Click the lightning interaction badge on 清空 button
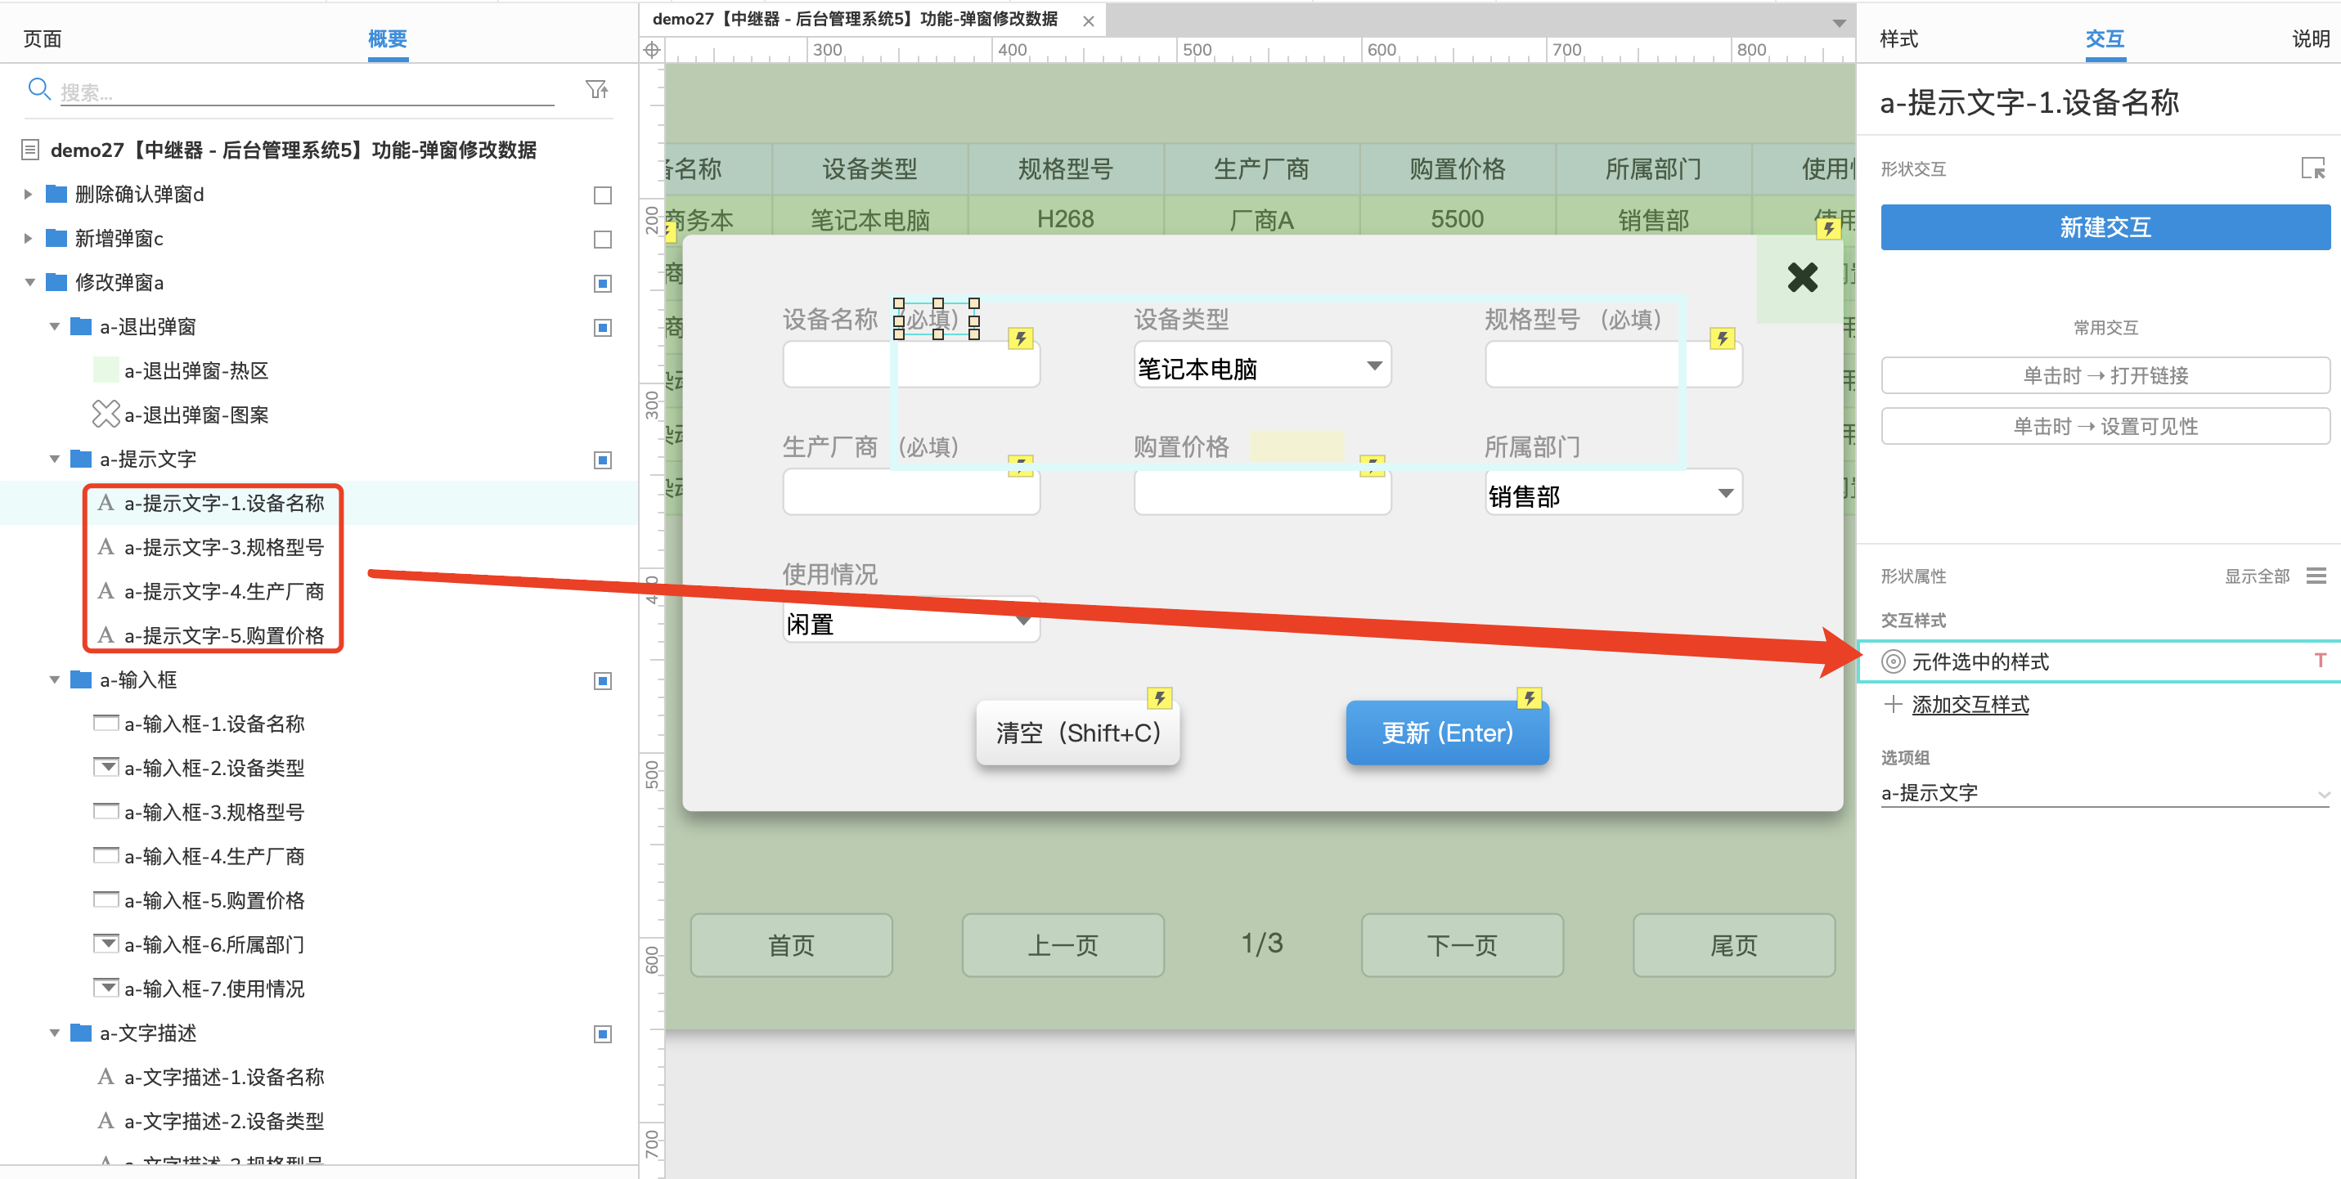This screenshot has width=2341, height=1179. pyautogui.click(x=1159, y=697)
